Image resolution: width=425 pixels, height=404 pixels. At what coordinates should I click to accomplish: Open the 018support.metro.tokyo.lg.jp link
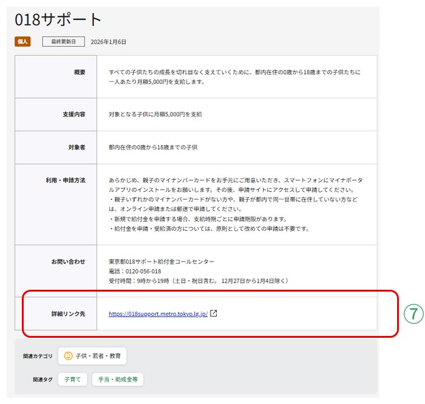coord(158,314)
